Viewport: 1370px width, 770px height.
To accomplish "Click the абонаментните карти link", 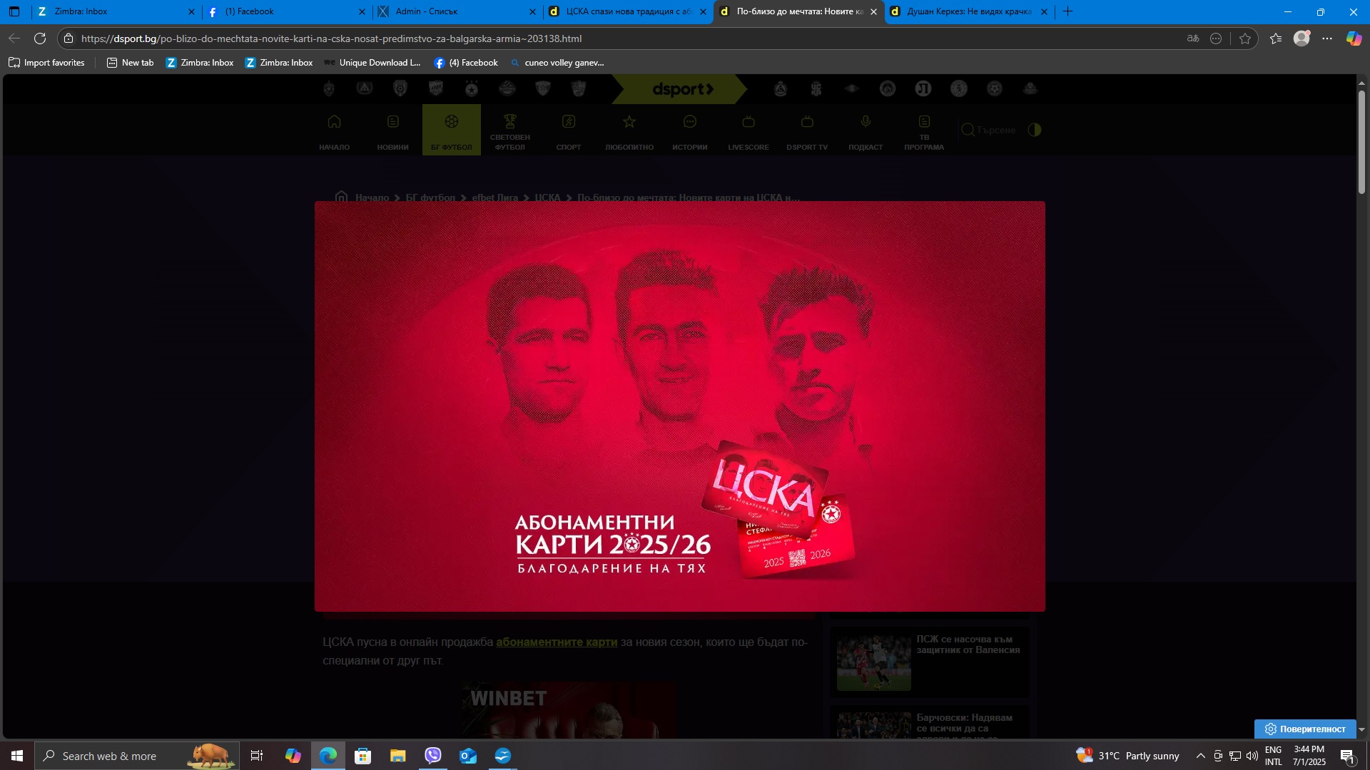I will click(x=557, y=642).
